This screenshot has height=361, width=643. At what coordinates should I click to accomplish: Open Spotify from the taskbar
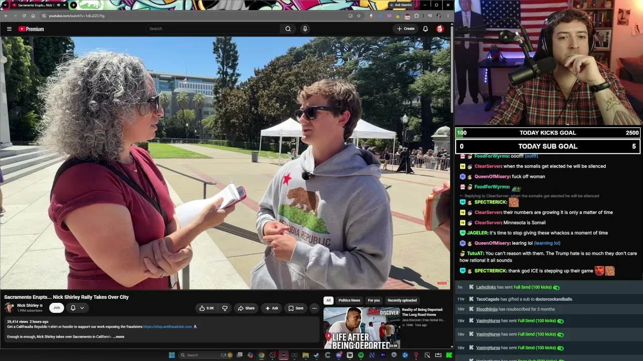coord(361,355)
